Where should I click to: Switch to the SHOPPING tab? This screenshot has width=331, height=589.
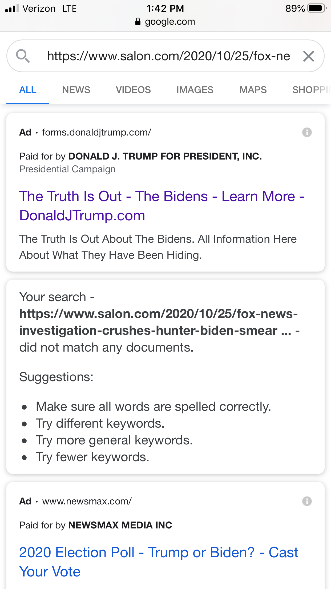310,90
